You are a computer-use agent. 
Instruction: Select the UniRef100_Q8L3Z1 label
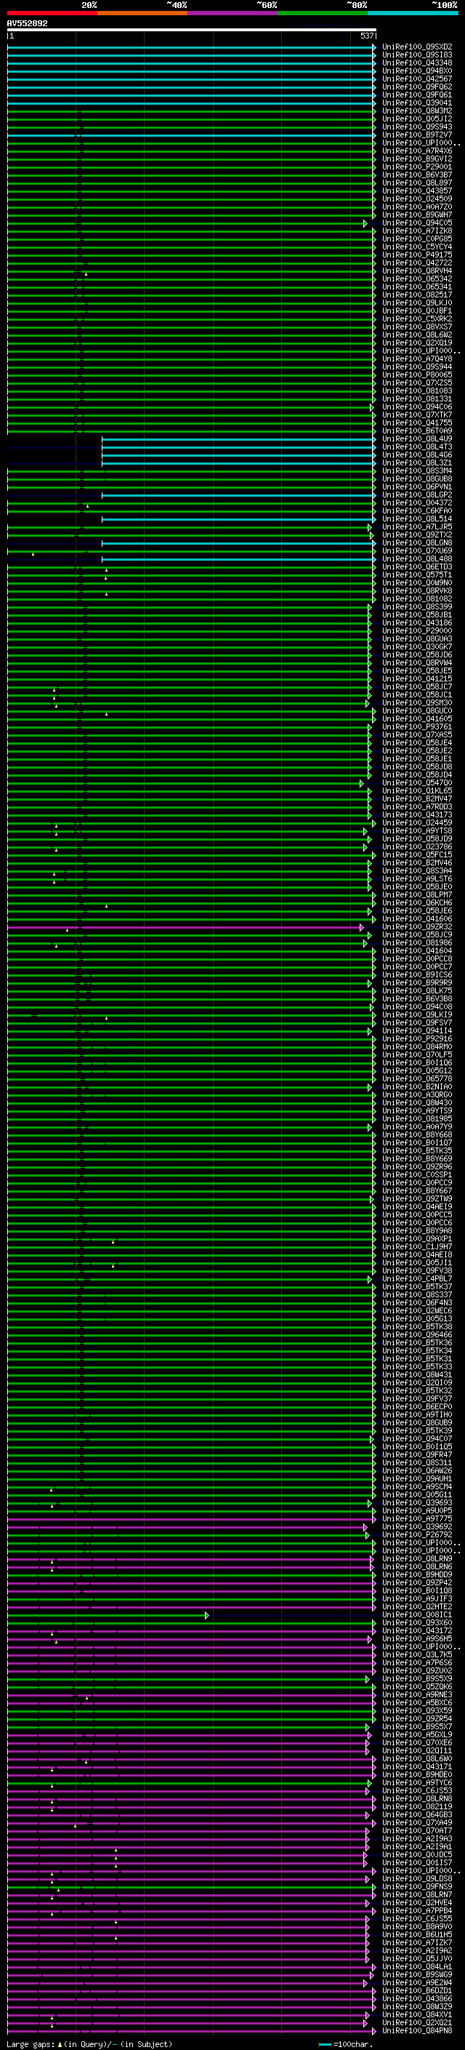click(x=417, y=463)
